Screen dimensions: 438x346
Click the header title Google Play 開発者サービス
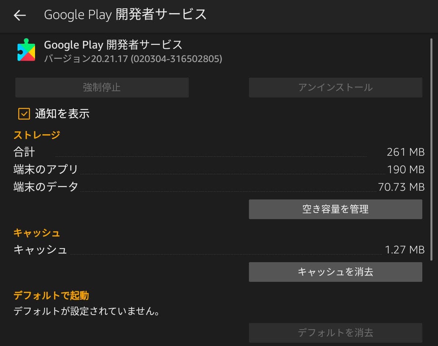(x=125, y=15)
